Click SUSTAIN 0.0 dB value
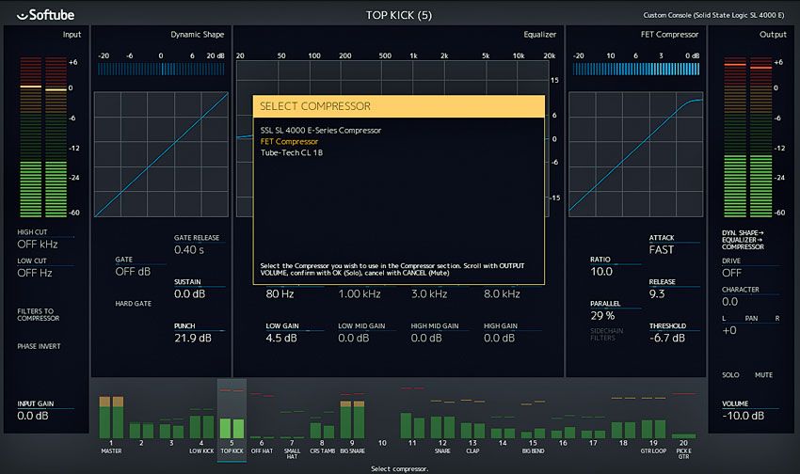The width and height of the screenshot is (800, 474). point(189,294)
